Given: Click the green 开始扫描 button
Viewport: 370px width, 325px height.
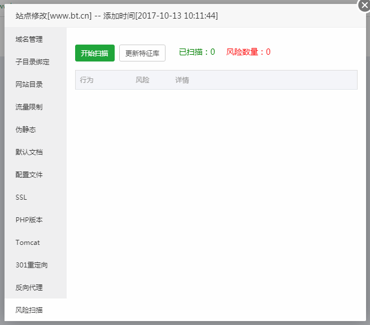Looking at the screenshot, I should (x=95, y=53).
